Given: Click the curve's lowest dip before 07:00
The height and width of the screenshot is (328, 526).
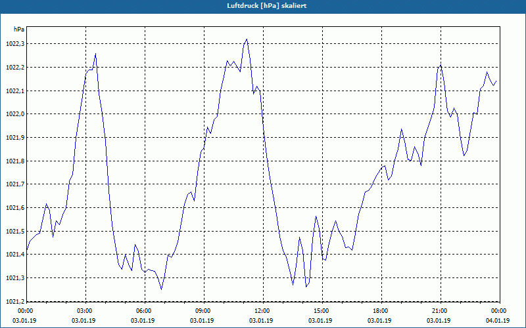Looking at the screenshot, I should click(161, 289).
